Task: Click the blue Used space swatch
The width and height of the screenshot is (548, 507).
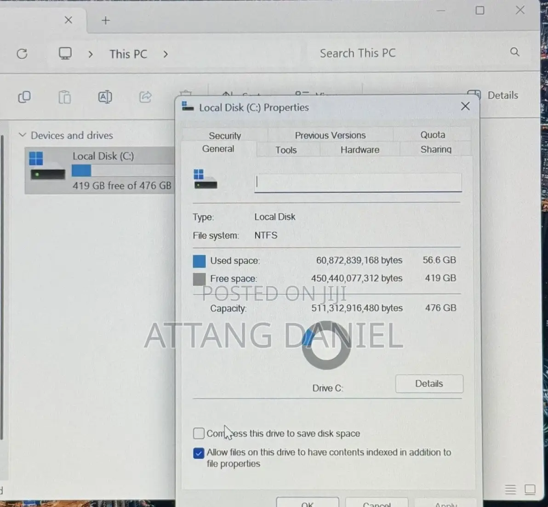Action: [x=199, y=261]
